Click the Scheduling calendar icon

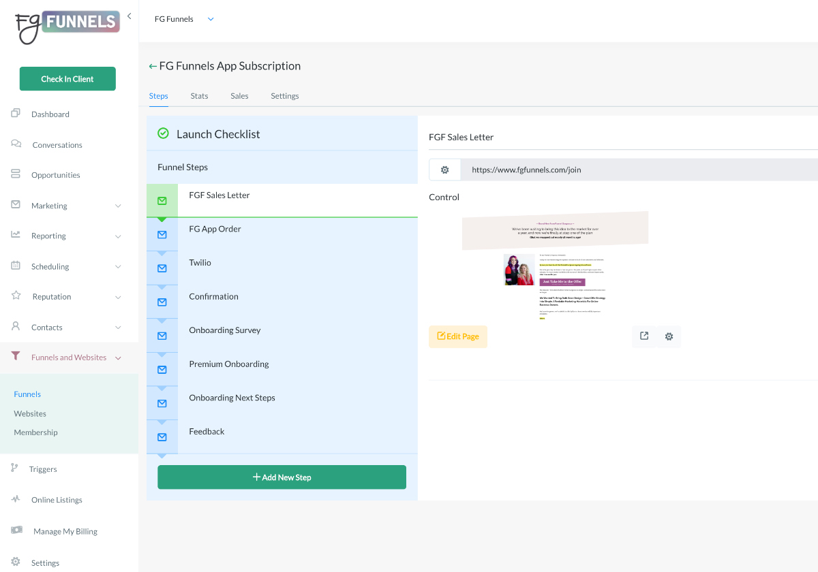coord(16,266)
